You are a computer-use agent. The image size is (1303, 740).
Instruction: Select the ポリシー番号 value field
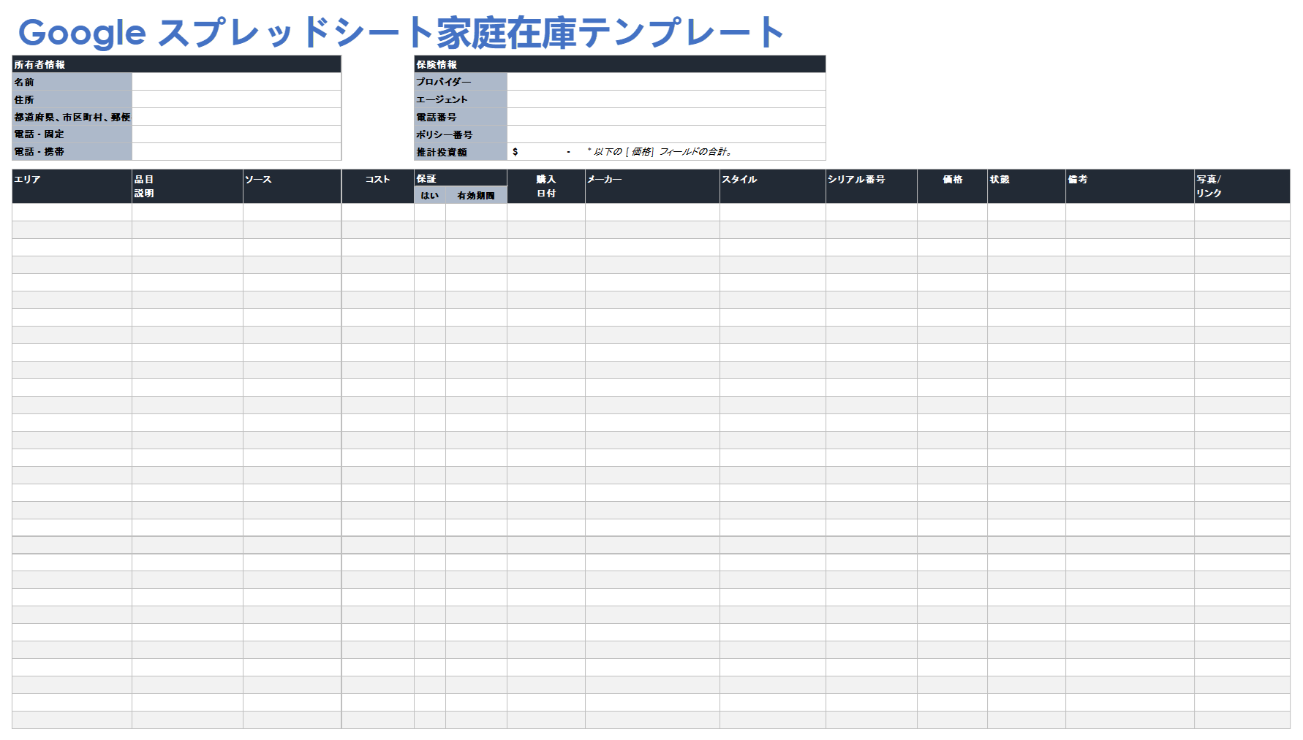(x=666, y=134)
